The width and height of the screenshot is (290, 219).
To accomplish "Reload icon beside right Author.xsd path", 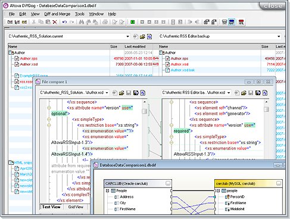I will pyautogui.click(x=265, y=93).
